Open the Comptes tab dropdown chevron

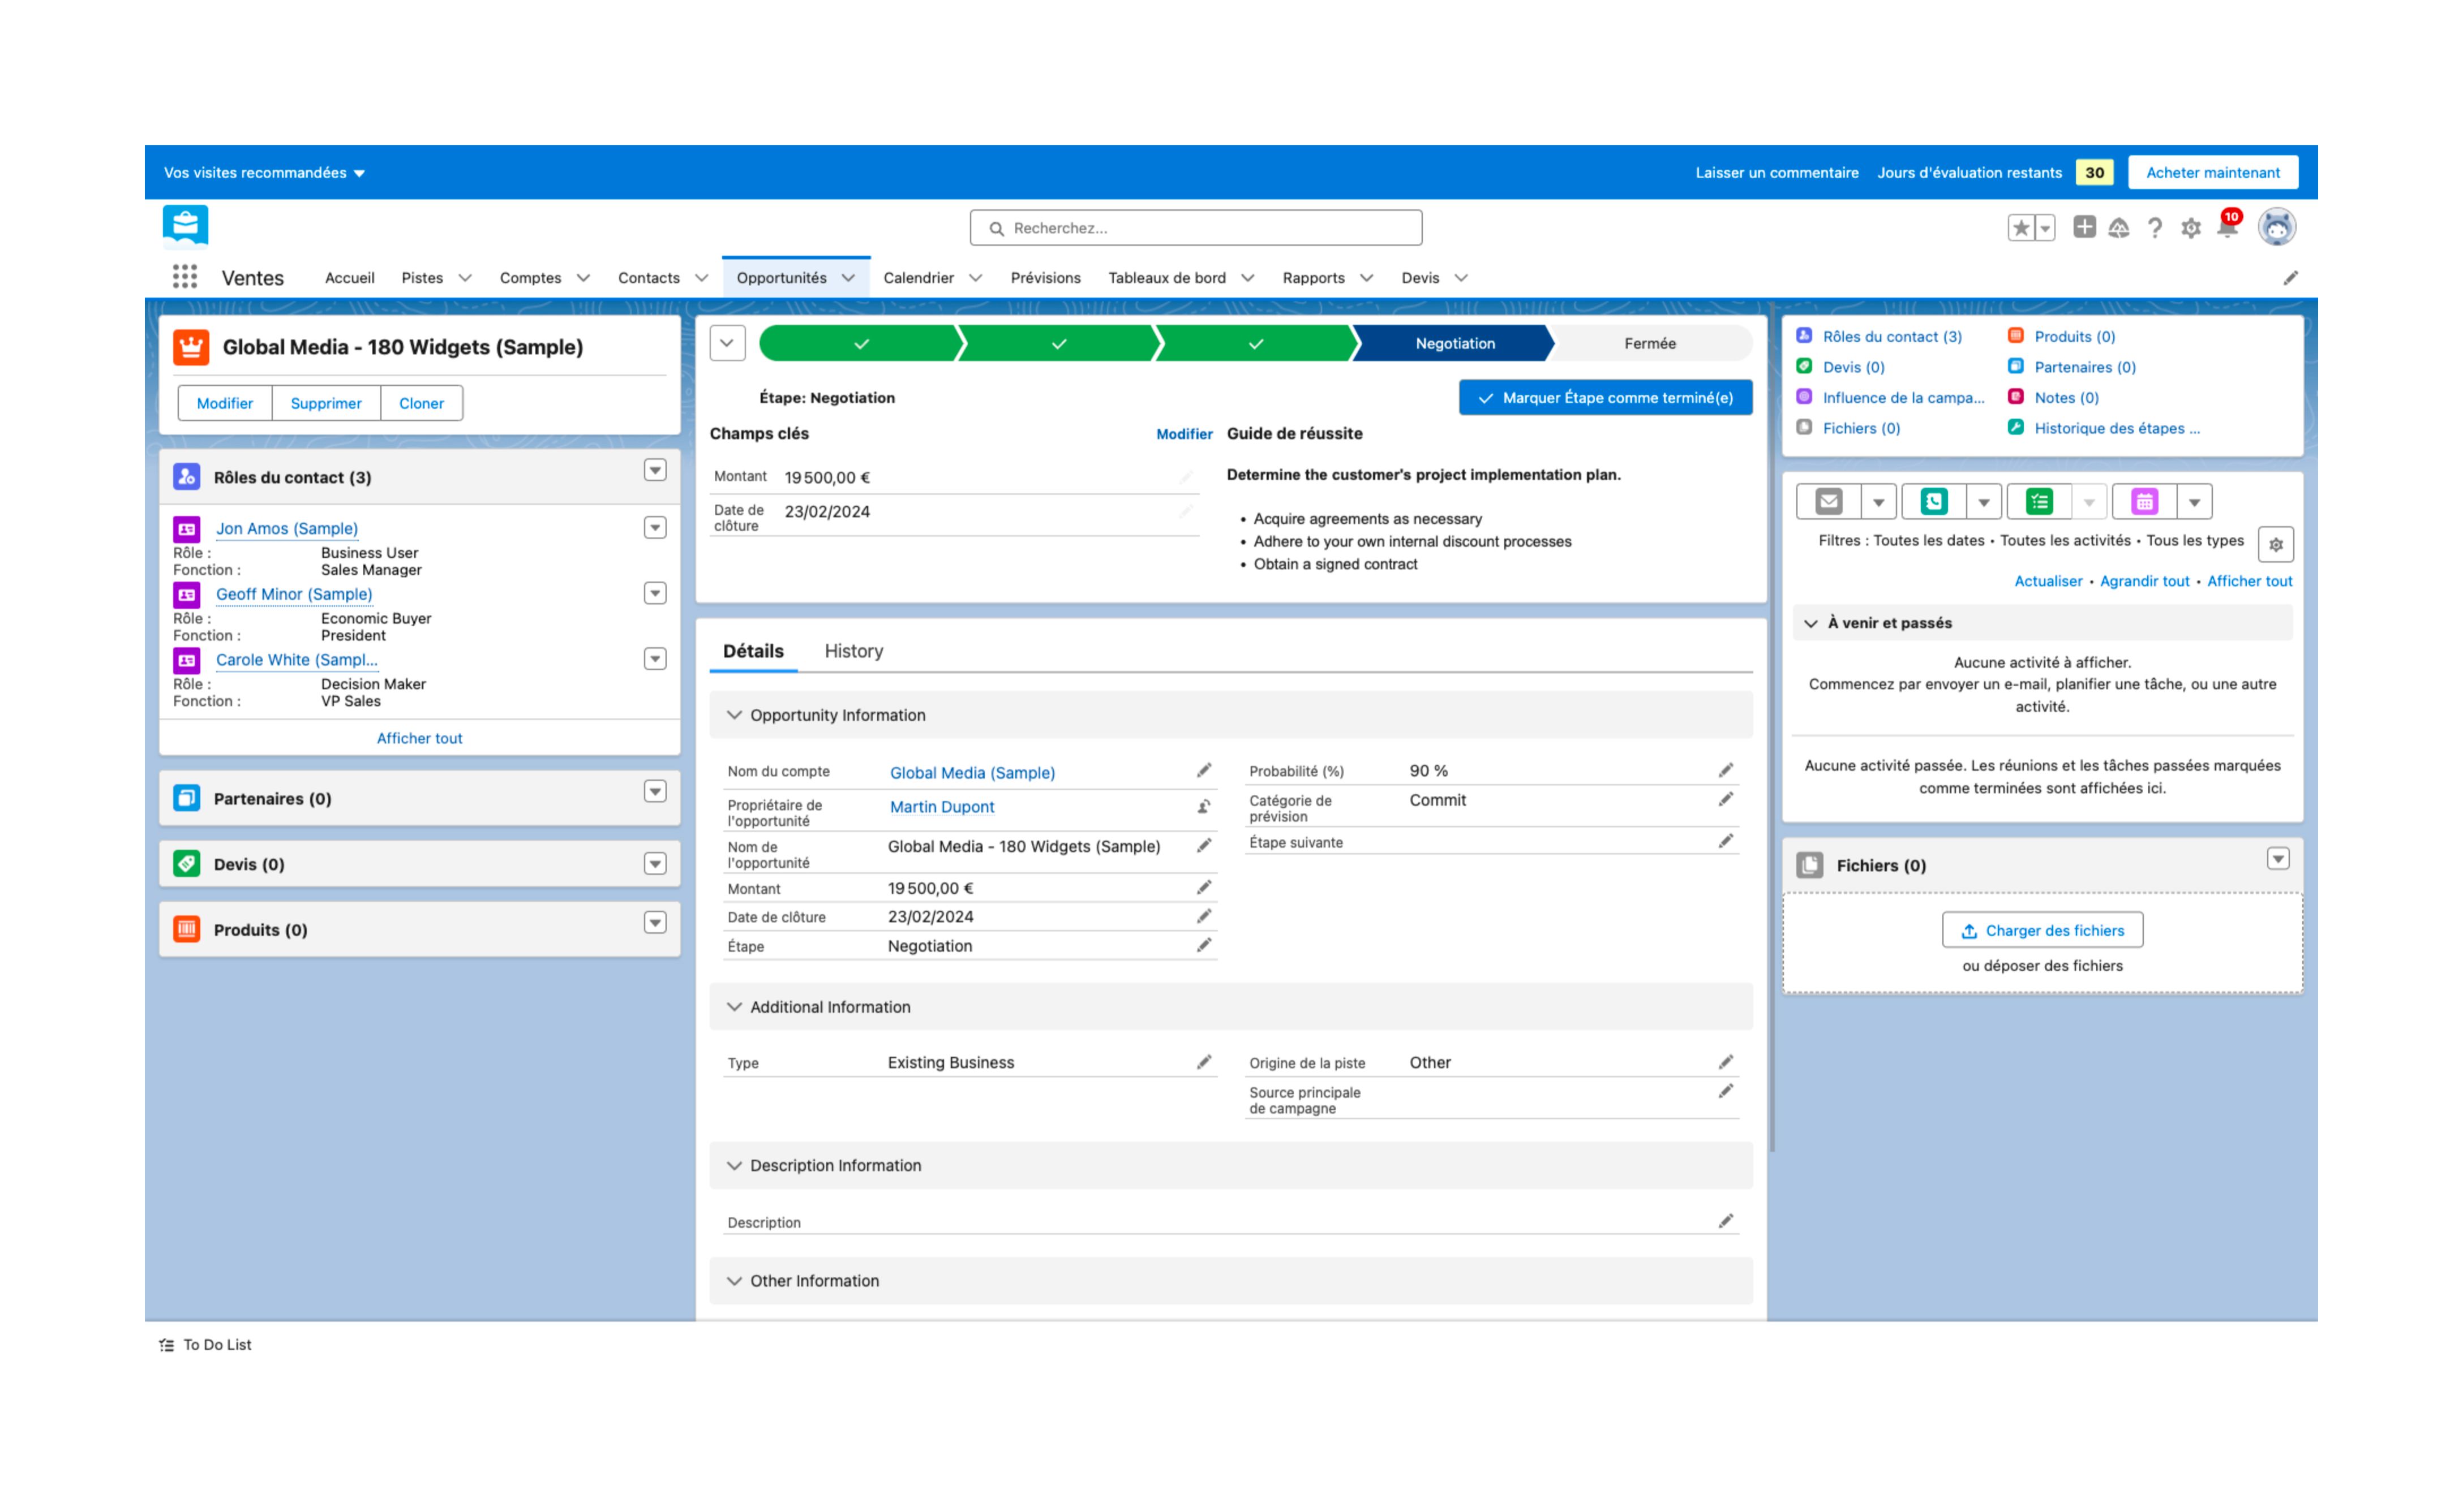click(x=583, y=278)
